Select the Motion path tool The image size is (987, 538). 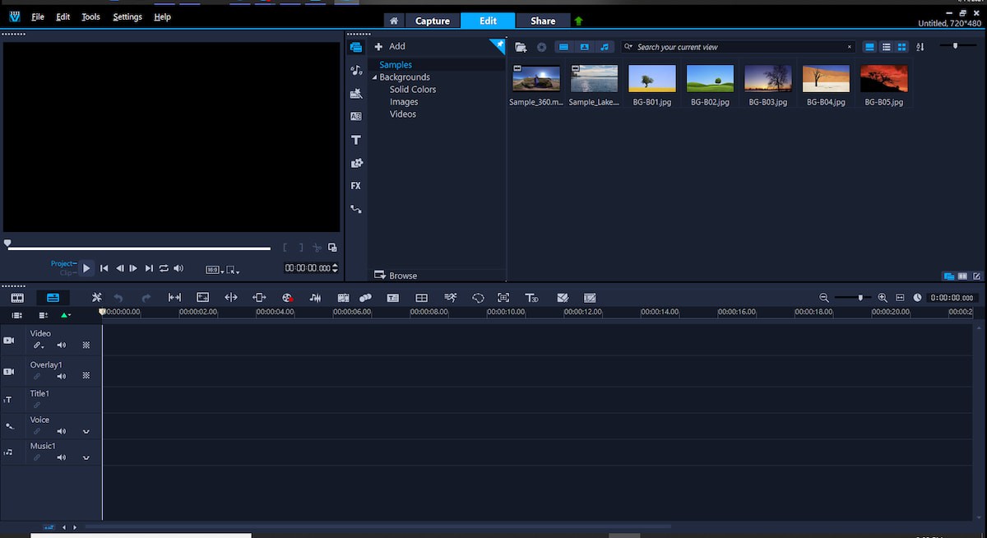(355, 209)
